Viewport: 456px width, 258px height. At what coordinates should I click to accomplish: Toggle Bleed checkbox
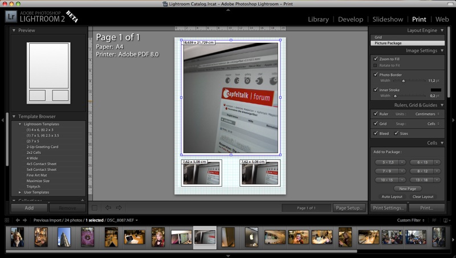coord(376,133)
